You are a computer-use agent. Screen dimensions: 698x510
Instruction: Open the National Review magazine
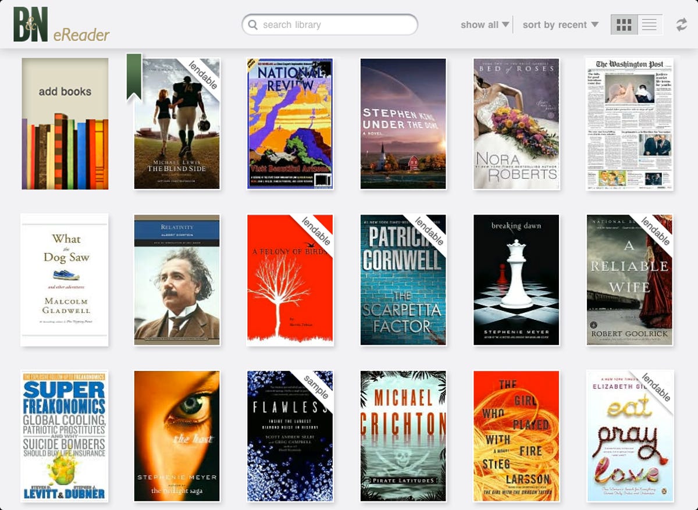point(290,124)
